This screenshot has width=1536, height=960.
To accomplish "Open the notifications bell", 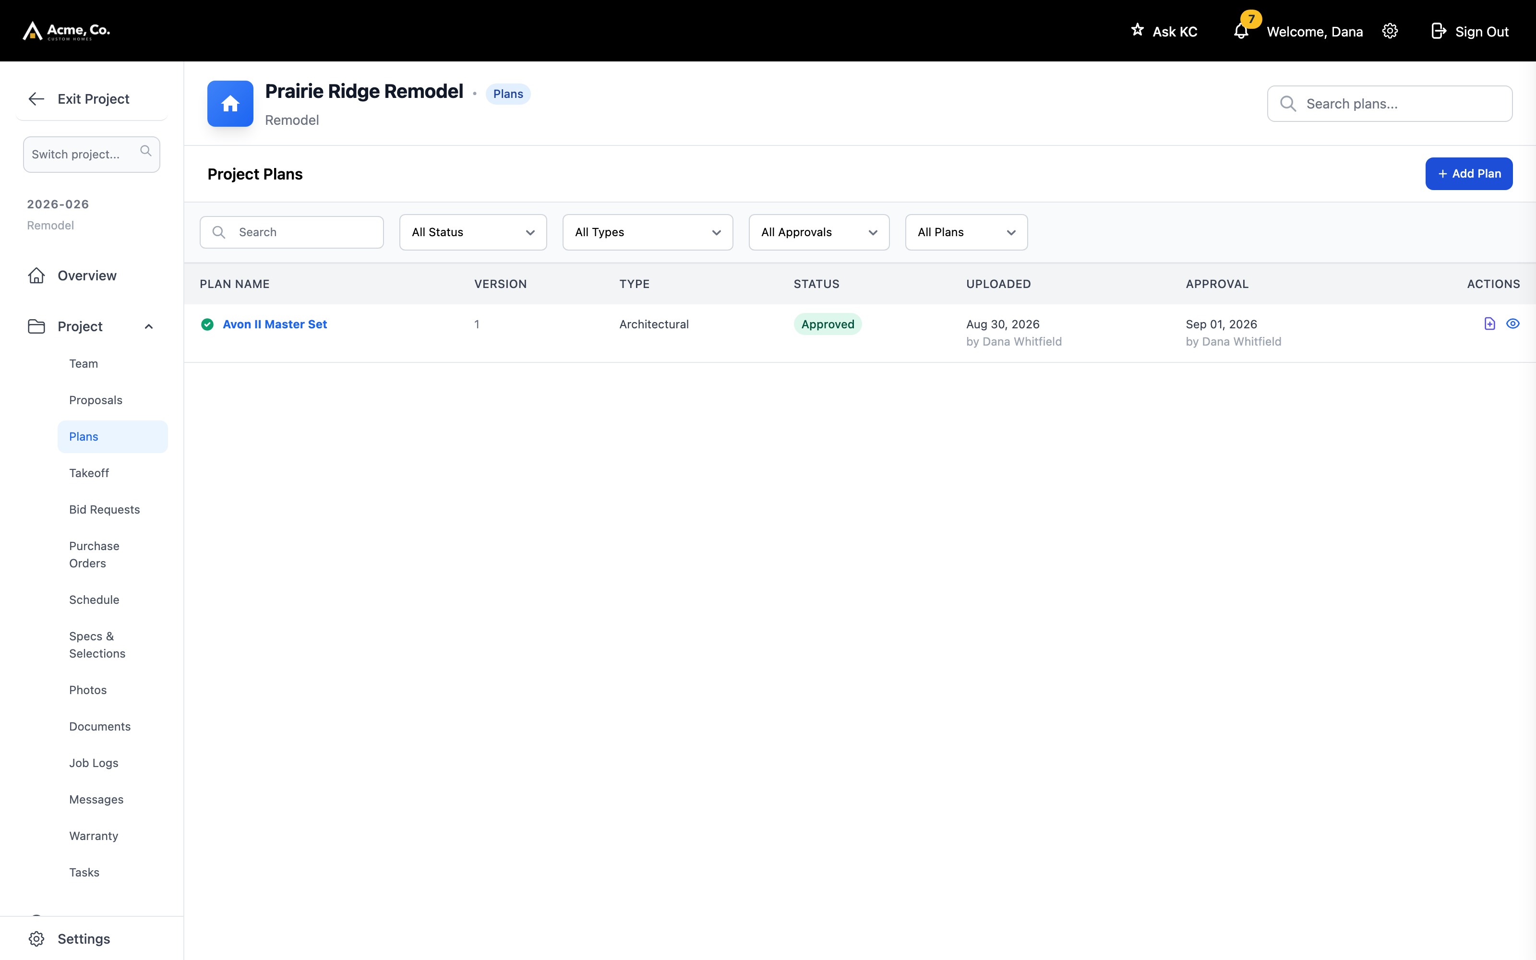I will (x=1241, y=31).
